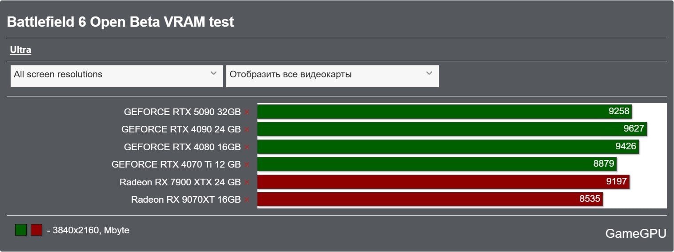Viewport: 674px width, 252px height.
Task: Click the Battlefield 6 Open Beta title
Action: [x=120, y=22]
